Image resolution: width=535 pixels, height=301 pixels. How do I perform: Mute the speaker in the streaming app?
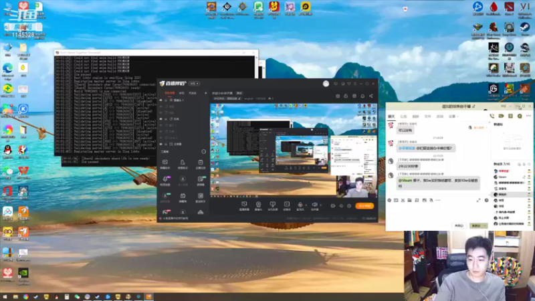[x=314, y=205]
